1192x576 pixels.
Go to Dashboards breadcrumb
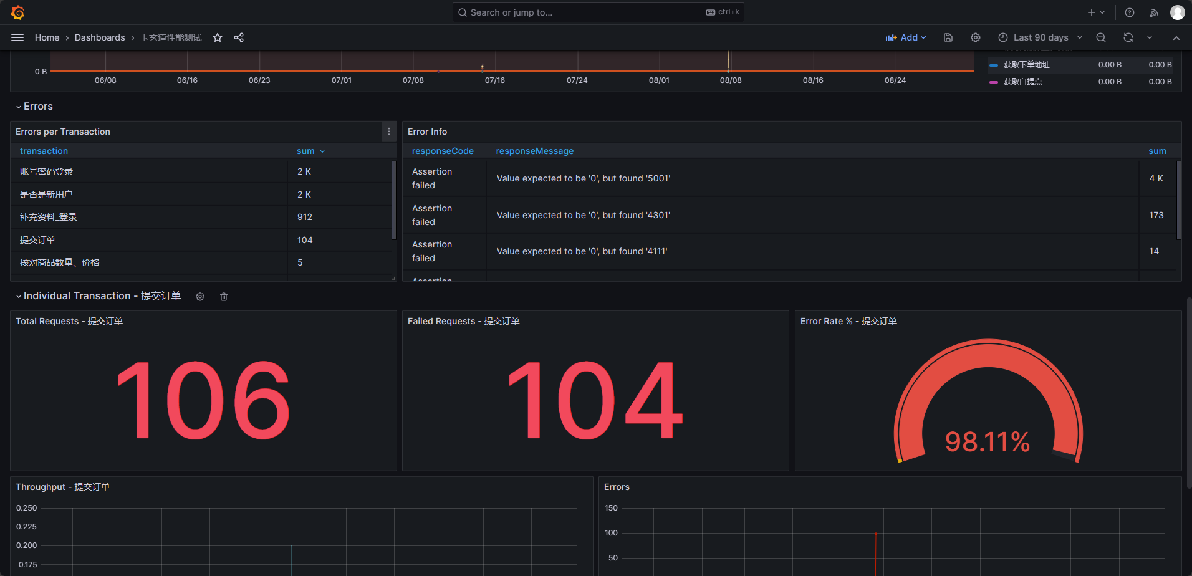(100, 37)
